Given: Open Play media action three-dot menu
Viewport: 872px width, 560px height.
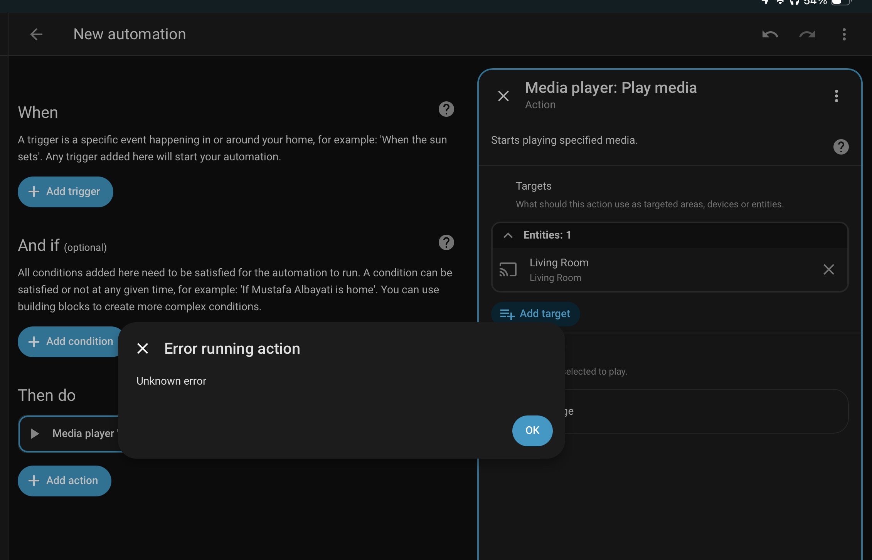Looking at the screenshot, I should [x=836, y=96].
